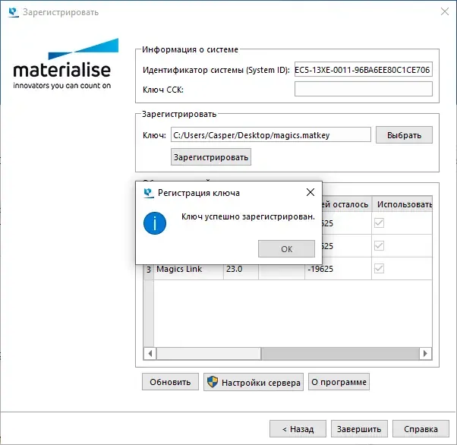Click Завершить to finish
This screenshot has width=457, height=445.
click(359, 428)
